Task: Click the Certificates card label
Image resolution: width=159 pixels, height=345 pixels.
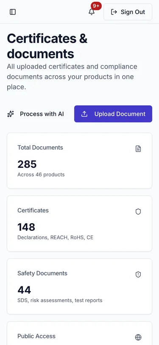Action: (x=33, y=210)
